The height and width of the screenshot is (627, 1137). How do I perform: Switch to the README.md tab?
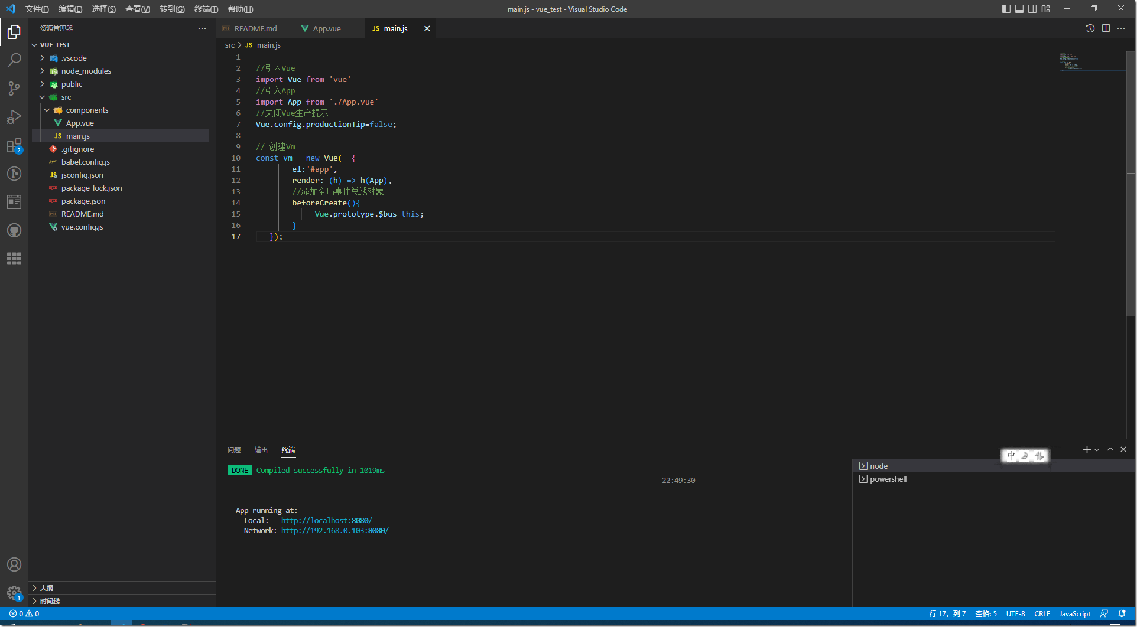(255, 28)
